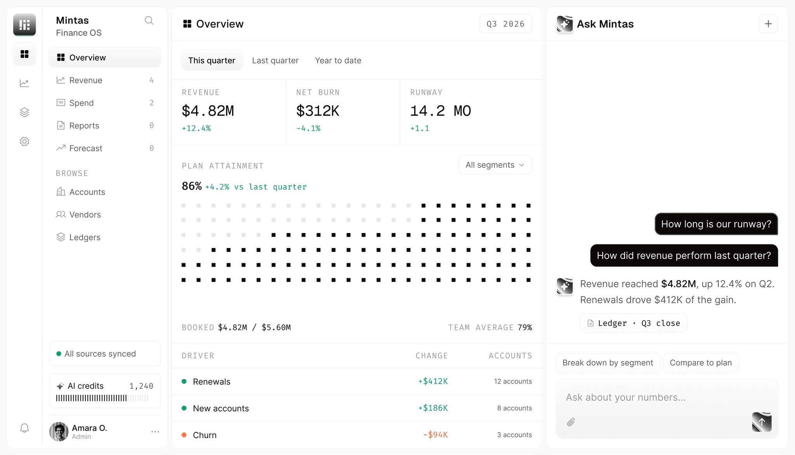Select the Renewals driver row
This screenshot has height=455, width=795.
coord(357,382)
